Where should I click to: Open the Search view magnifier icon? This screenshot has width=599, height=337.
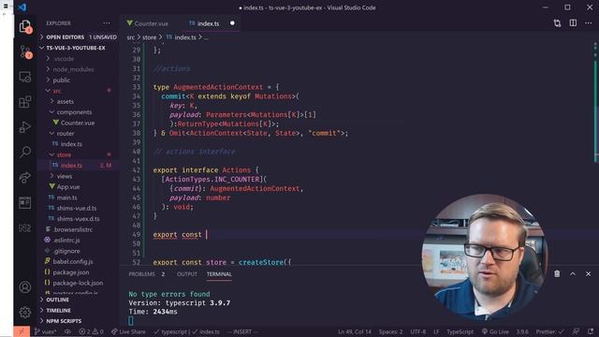pyautogui.click(x=25, y=152)
